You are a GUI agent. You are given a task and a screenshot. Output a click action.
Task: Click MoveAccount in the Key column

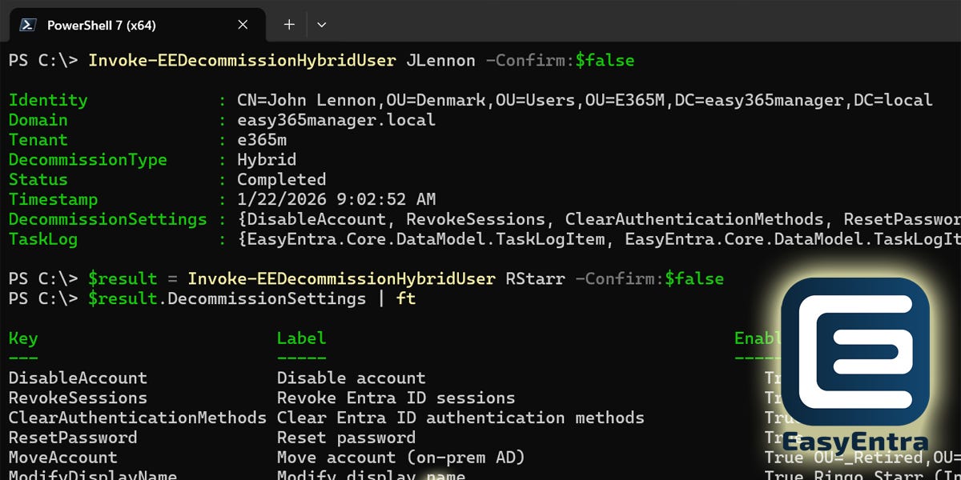62,458
